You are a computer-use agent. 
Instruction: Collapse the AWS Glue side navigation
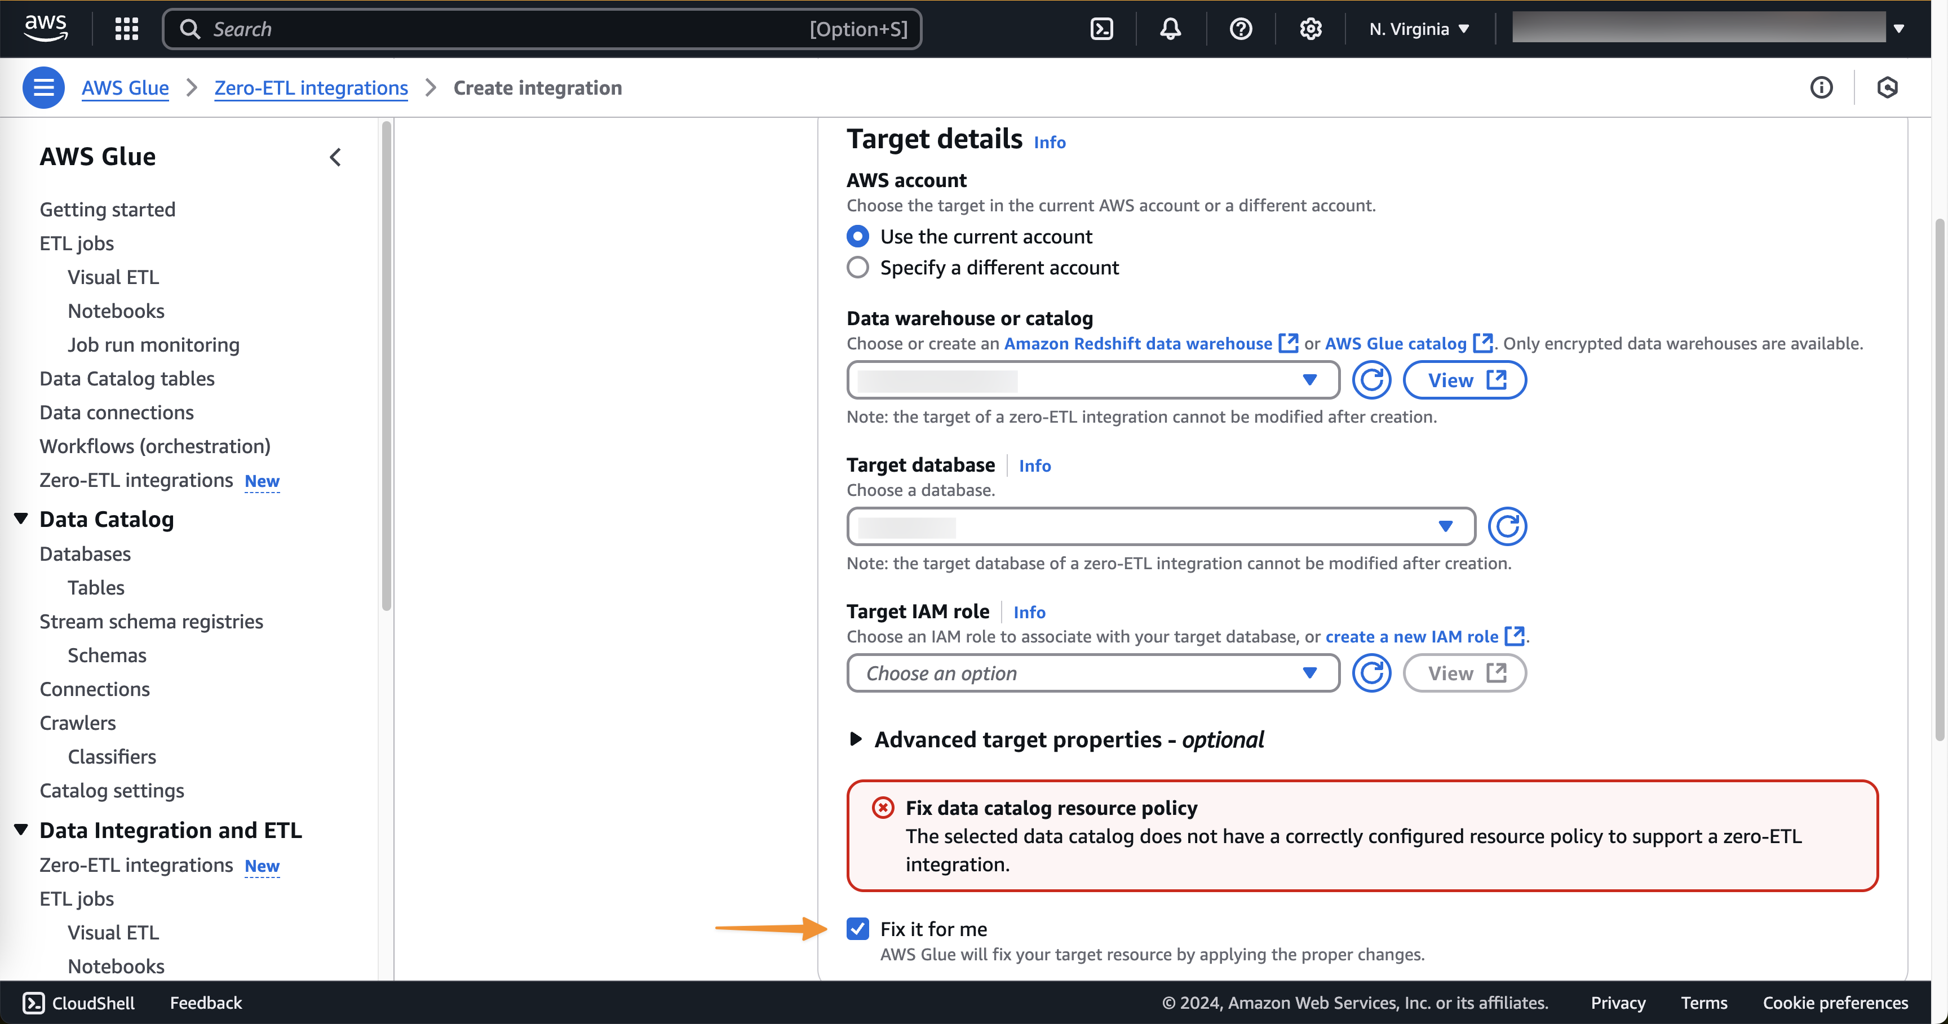click(x=335, y=157)
